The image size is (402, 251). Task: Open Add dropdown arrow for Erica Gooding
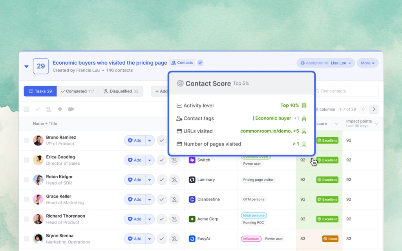point(150,160)
